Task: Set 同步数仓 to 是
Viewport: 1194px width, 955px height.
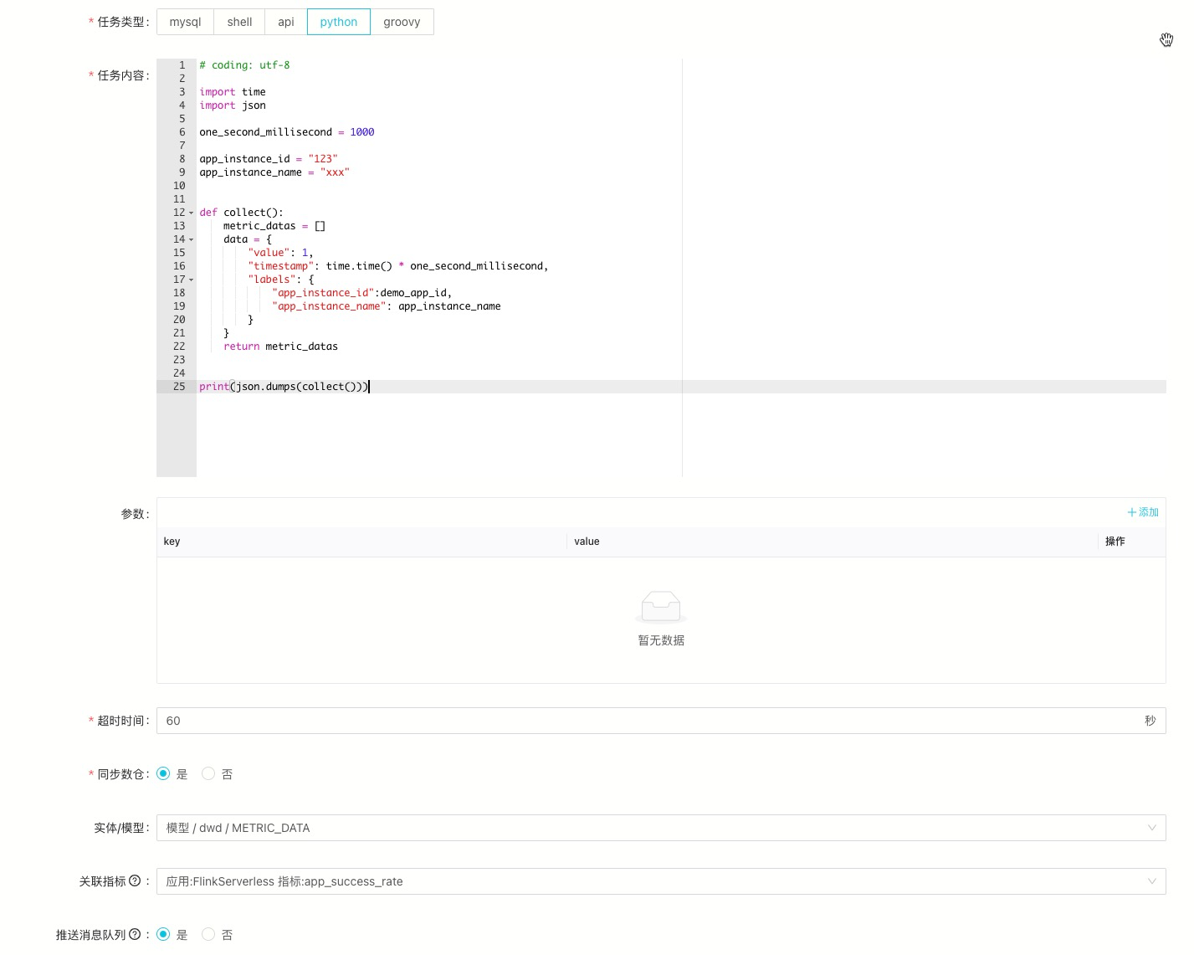Action: pyautogui.click(x=163, y=773)
